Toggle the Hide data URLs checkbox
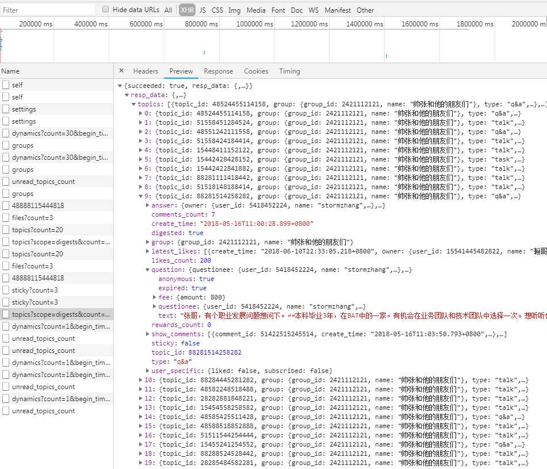547x469 pixels. pyautogui.click(x=105, y=9)
